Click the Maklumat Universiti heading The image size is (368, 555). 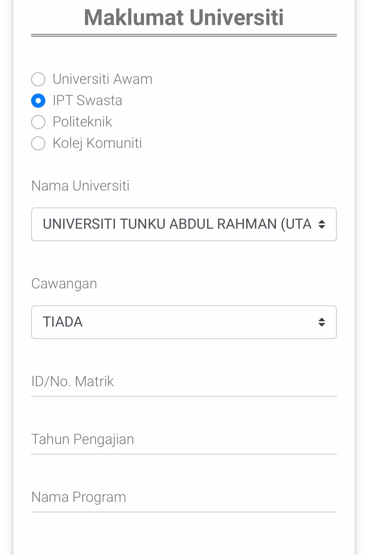[x=184, y=17]
